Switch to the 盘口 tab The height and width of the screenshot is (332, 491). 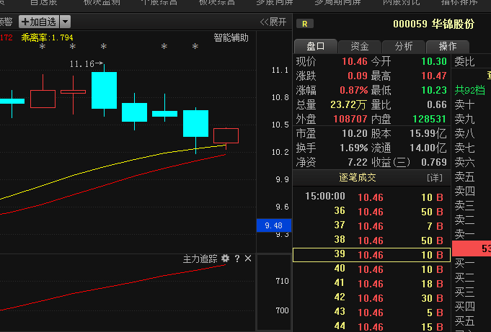[316, 47]
